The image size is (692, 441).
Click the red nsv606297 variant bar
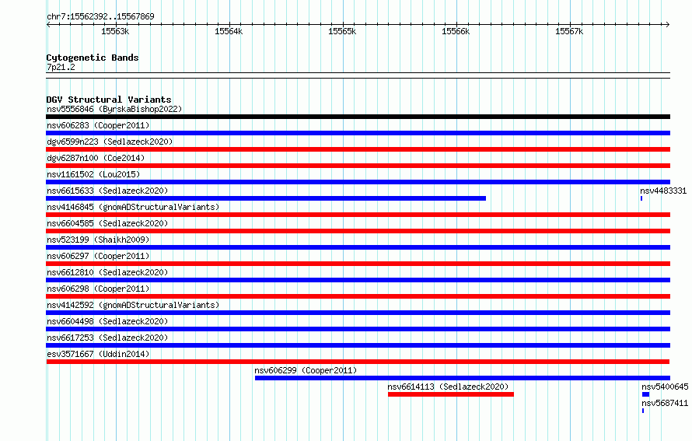pos(358,264)
